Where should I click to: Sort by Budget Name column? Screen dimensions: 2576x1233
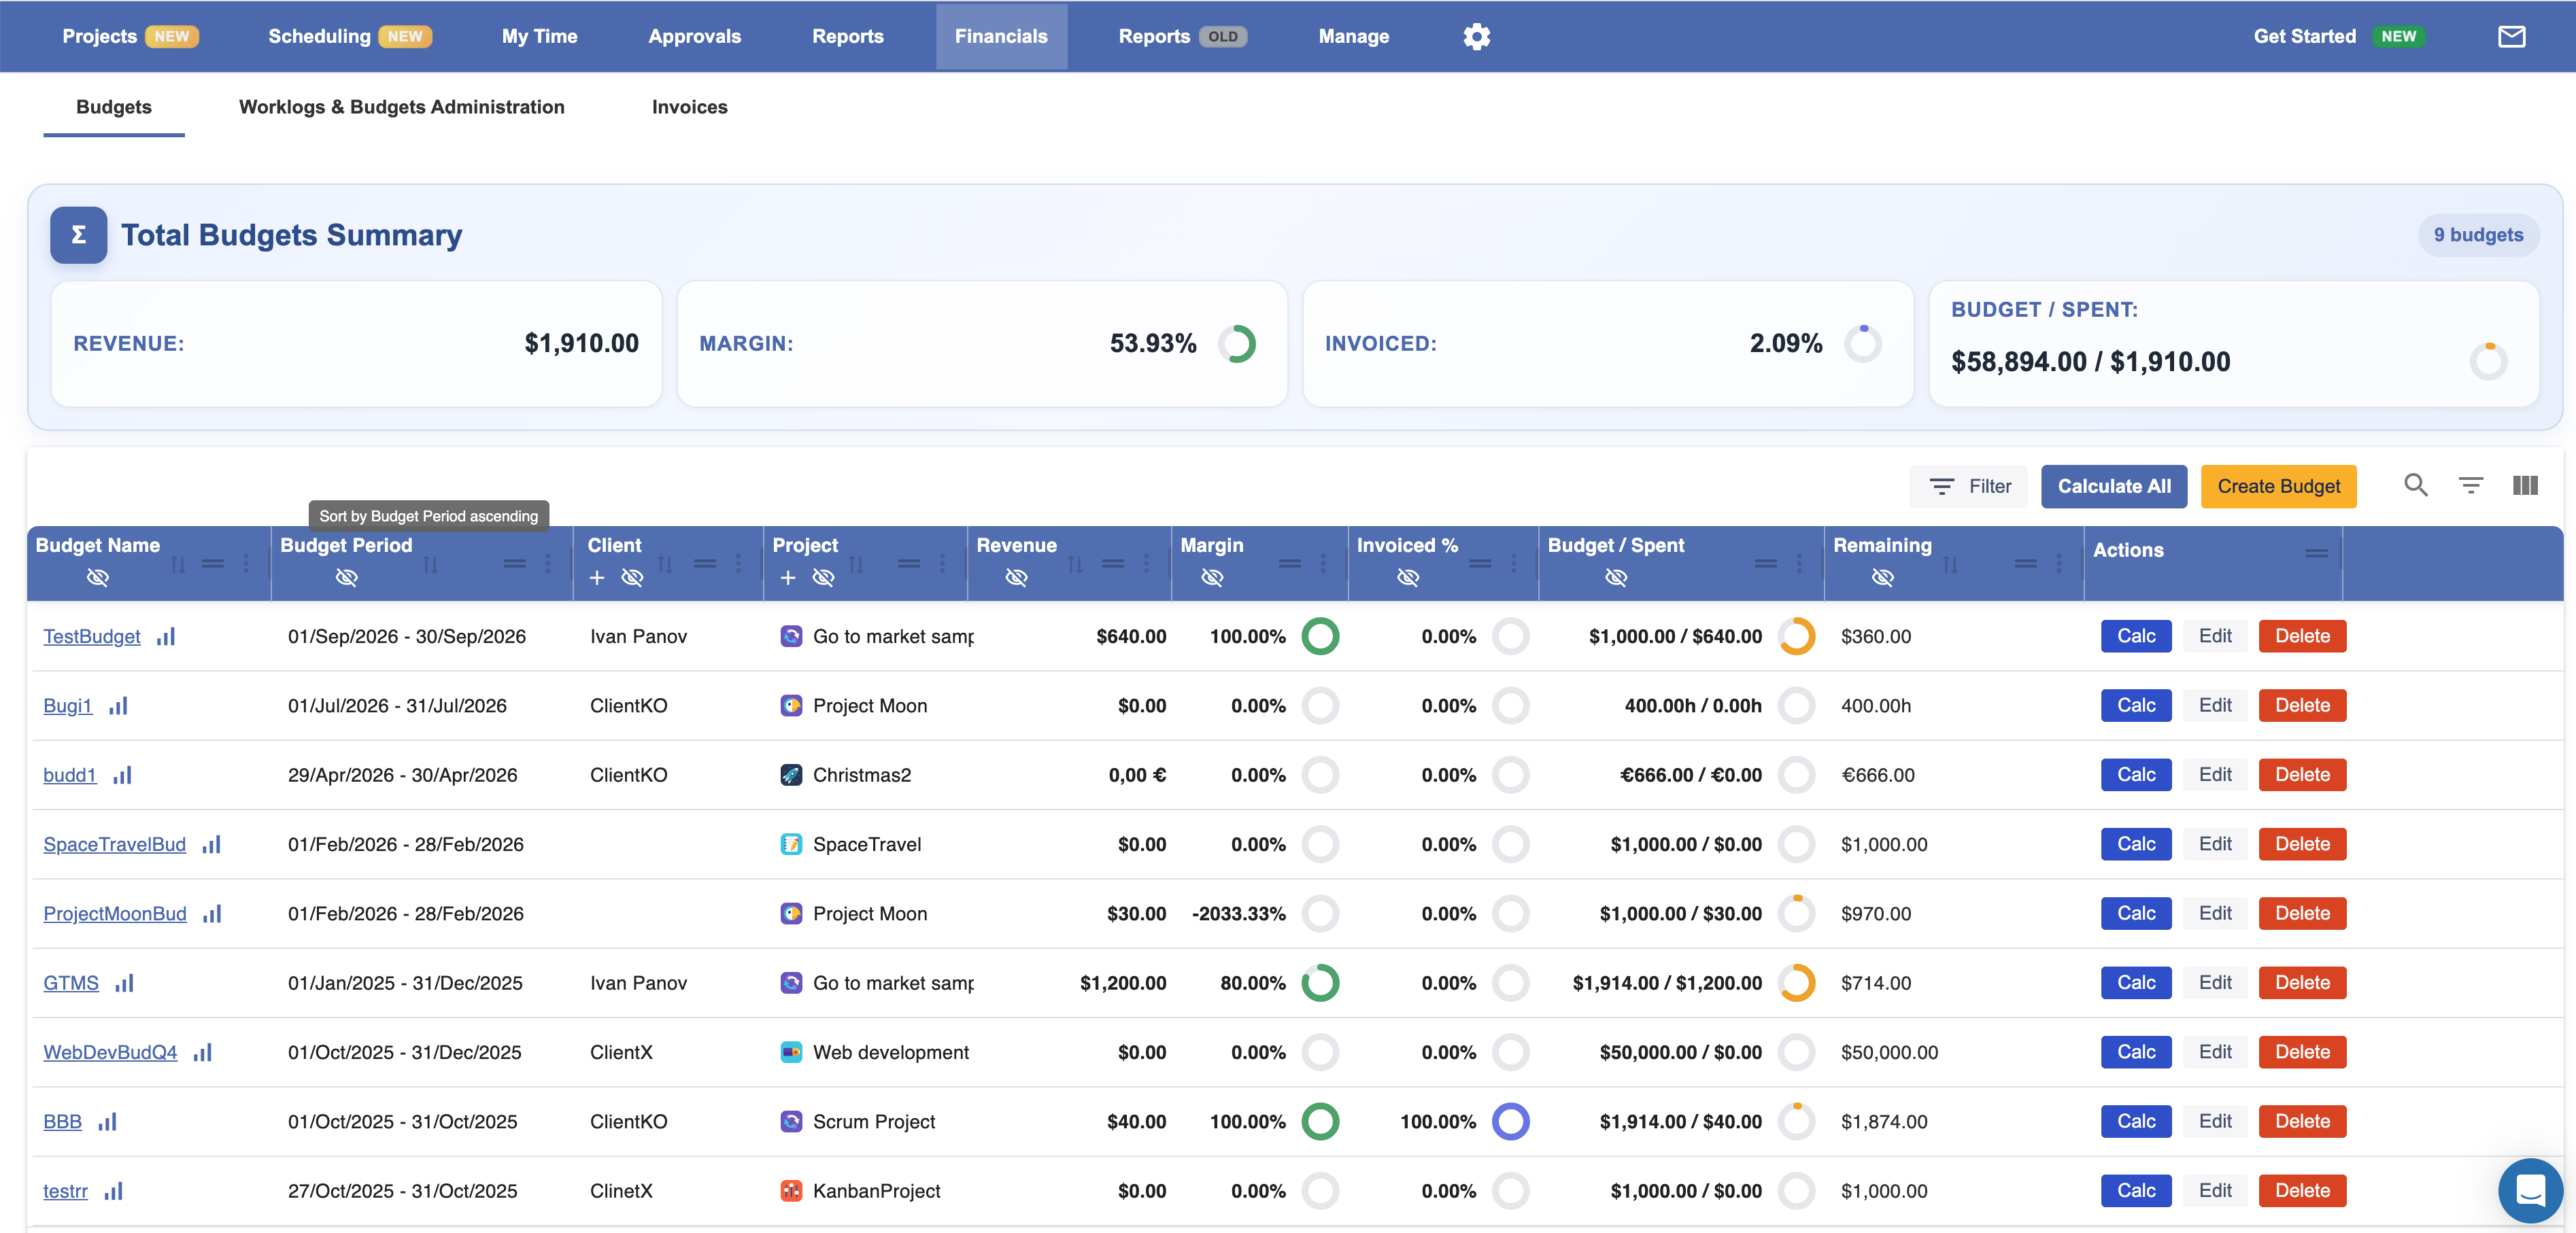(x=178, y=565)
